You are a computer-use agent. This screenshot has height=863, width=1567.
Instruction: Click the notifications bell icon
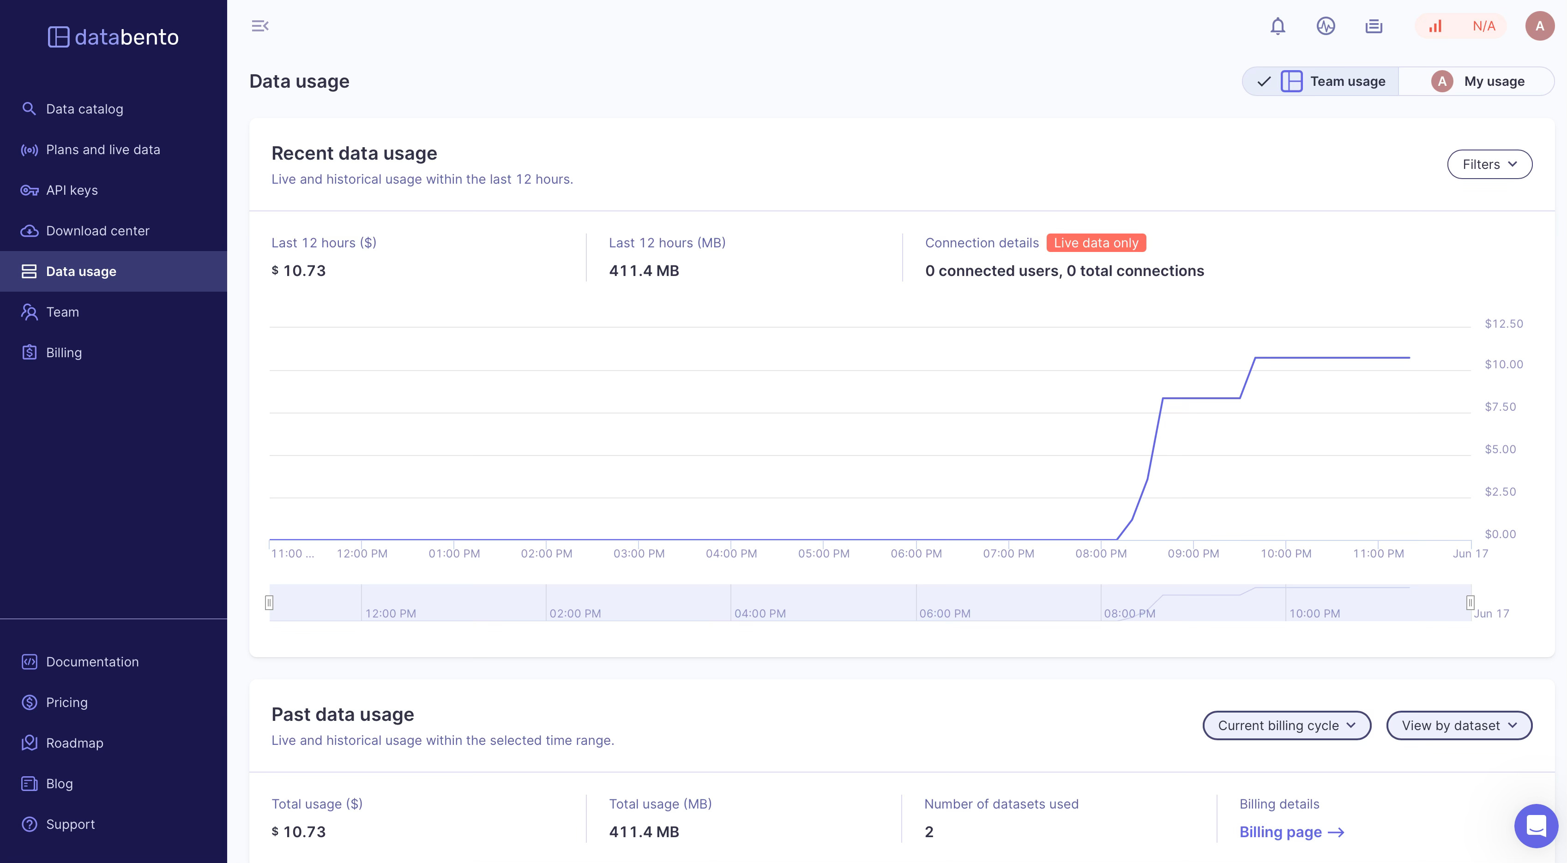click(1278, 26)
